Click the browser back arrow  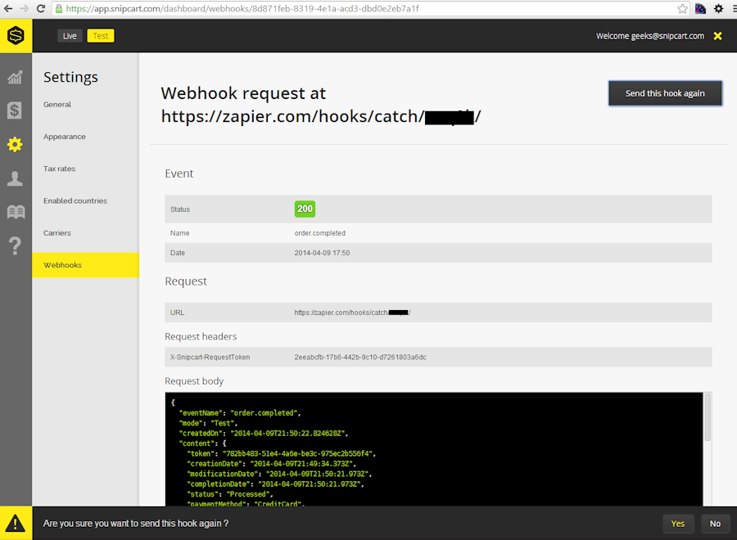(8, 8)
